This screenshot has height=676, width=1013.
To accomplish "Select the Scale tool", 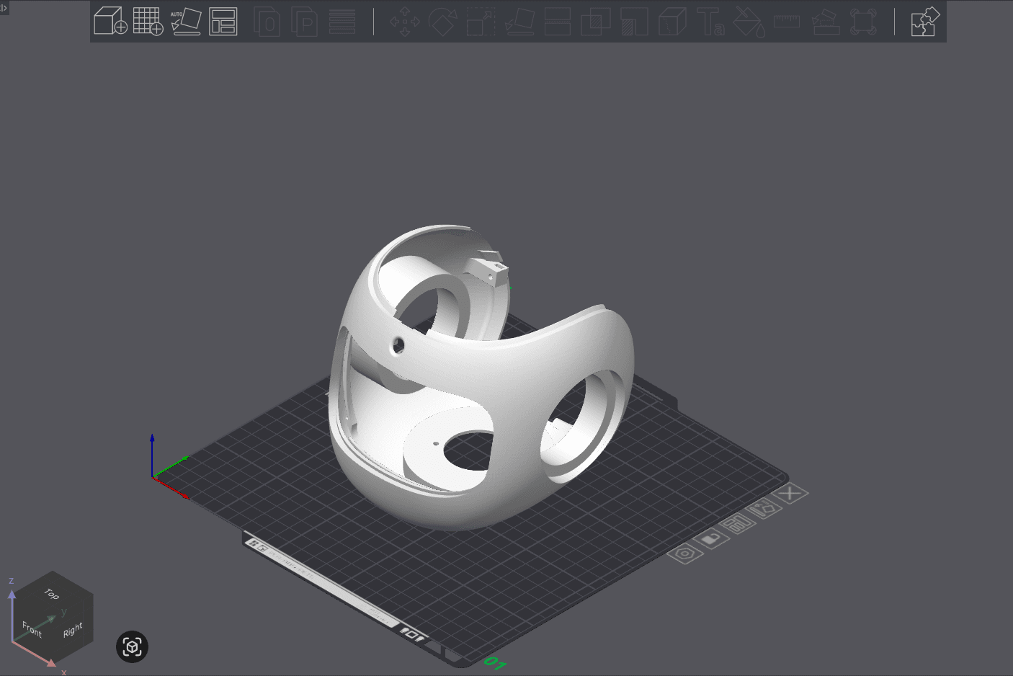I will tap(481, 22).
